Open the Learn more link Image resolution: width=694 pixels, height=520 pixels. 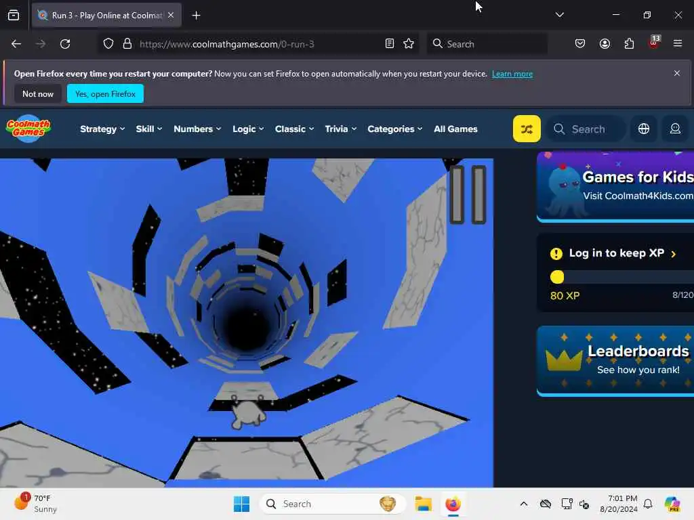512,74
